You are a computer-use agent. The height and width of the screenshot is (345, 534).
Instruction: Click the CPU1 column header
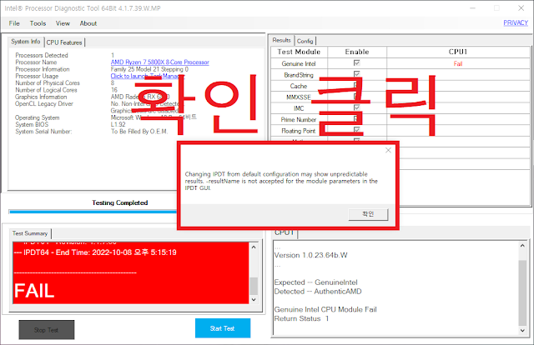coord(458,52)
